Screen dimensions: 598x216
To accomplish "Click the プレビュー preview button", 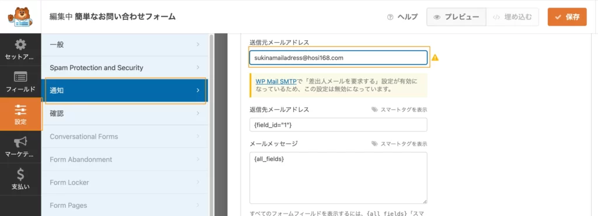I will pos(456,17).
